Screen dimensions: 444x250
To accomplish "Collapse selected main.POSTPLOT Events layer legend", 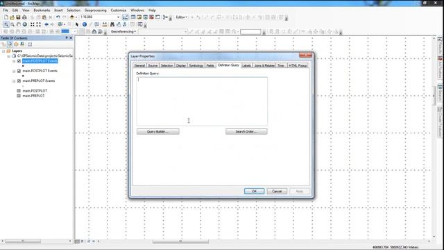I will pyautogui.click(x=14, y=61).
